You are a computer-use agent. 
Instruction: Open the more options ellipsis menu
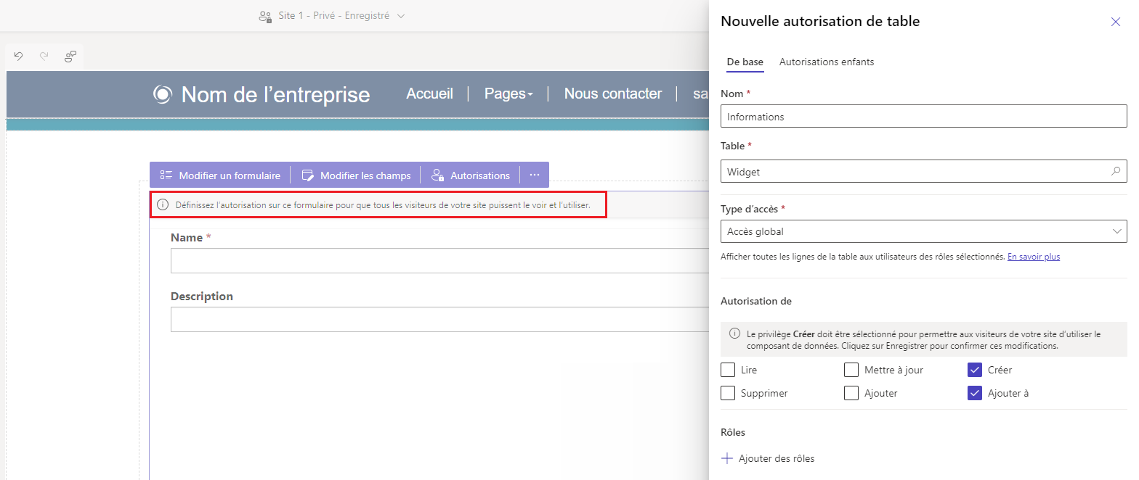[x=535, y=175]
